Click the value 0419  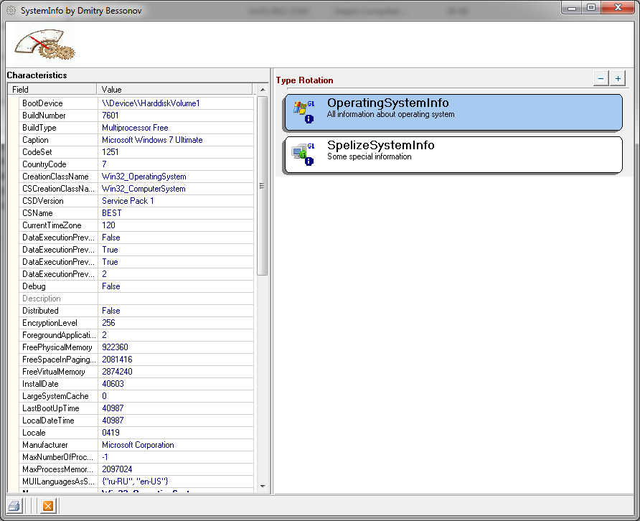tap(110, 433)
